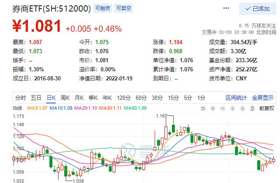Click the 可融资 tag
The width and height of the screenshot is (280, 183).
104,8
